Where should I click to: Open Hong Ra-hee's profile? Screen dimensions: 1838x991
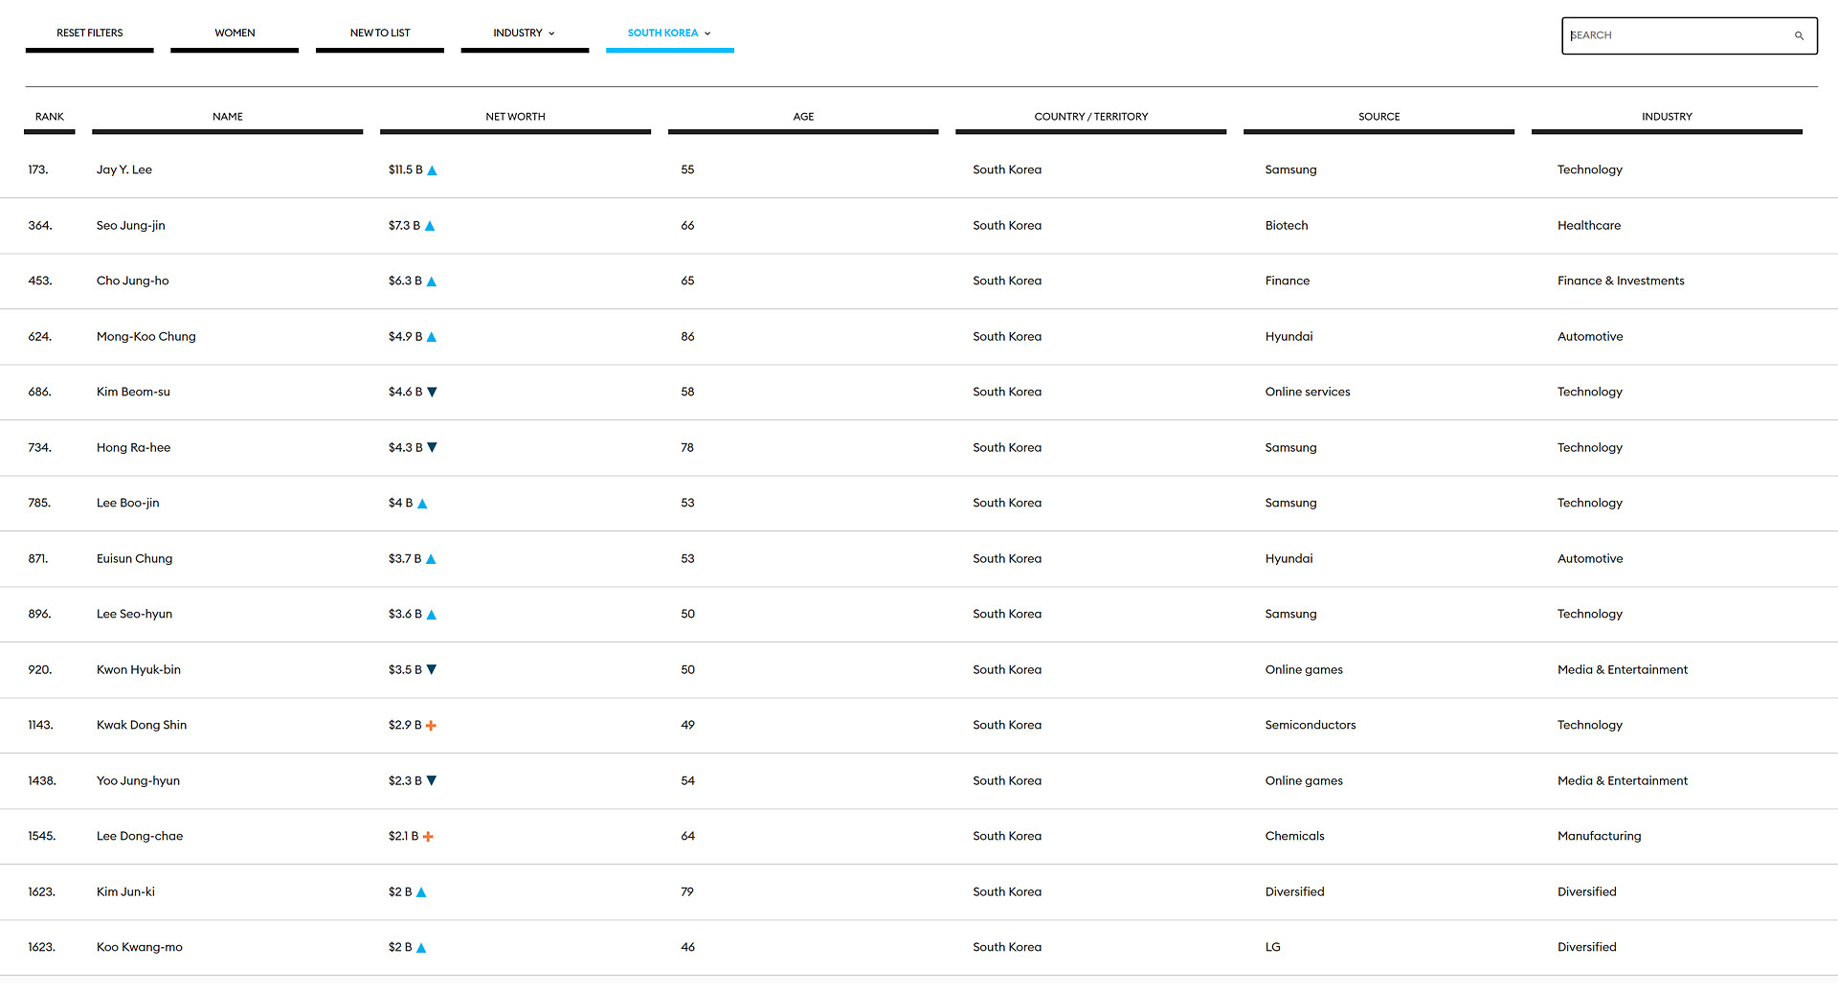(x=134, y=448)
